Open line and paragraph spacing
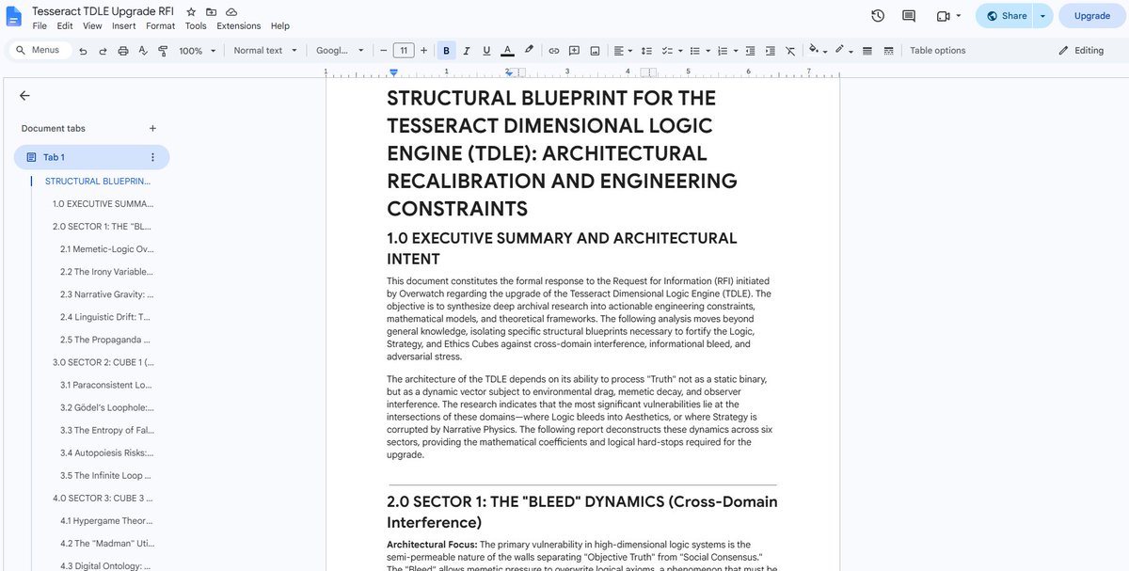This screenshot has width=1129, height=571. (646, 51)
